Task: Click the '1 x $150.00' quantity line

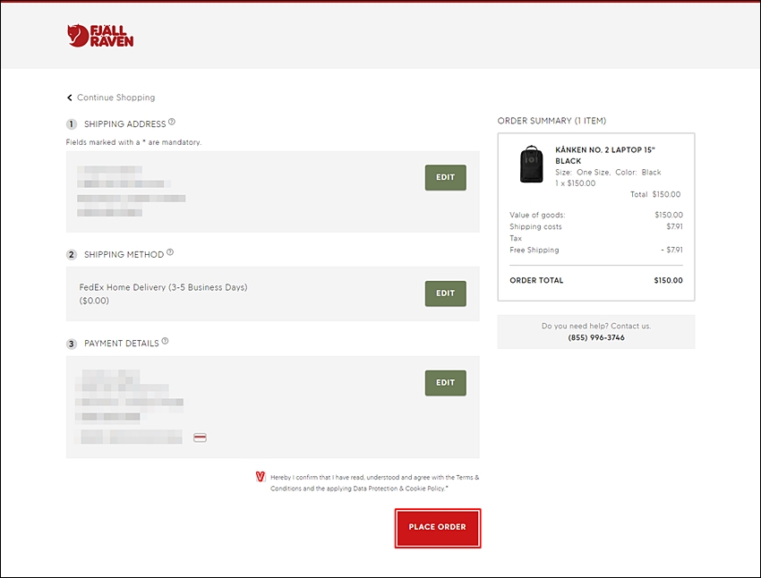Action: point(575,183)
